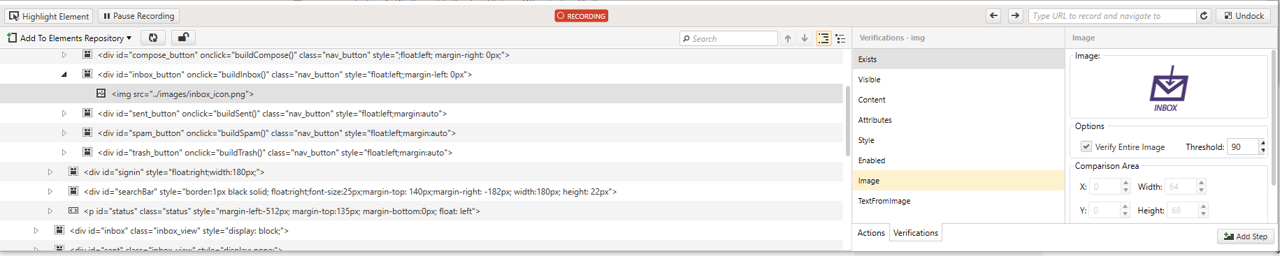Switch to the Verifications tab
The width and height of the screenshot is (1280, 256).
tap(916, 233)
